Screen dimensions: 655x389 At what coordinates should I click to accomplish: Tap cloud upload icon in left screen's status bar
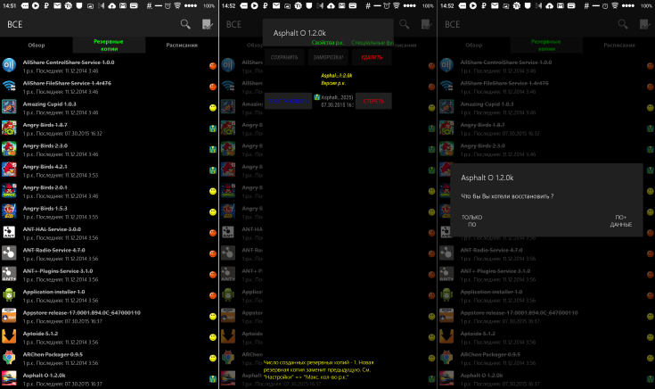pyautogui.click(x=112, y=6)
